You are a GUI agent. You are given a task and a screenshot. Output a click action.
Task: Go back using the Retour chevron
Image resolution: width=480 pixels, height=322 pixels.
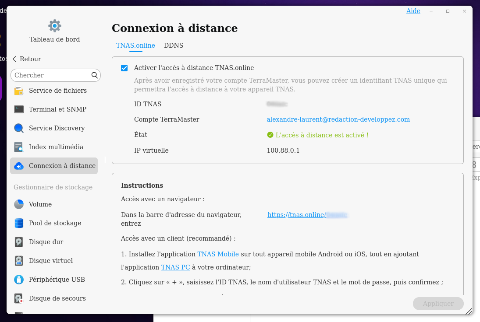(15, 59)
